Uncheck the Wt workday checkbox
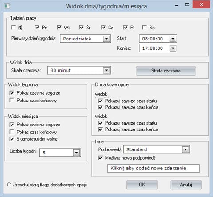This screenshot has width=213, height=197. [x=59, y=27]
